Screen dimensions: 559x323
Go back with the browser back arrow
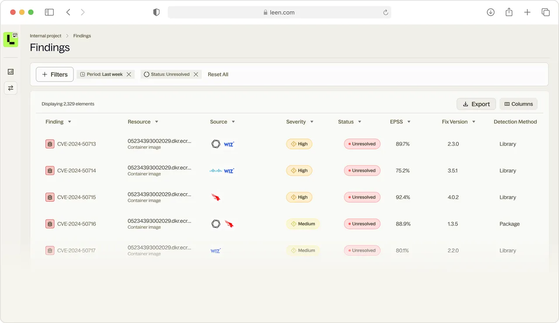68,12
